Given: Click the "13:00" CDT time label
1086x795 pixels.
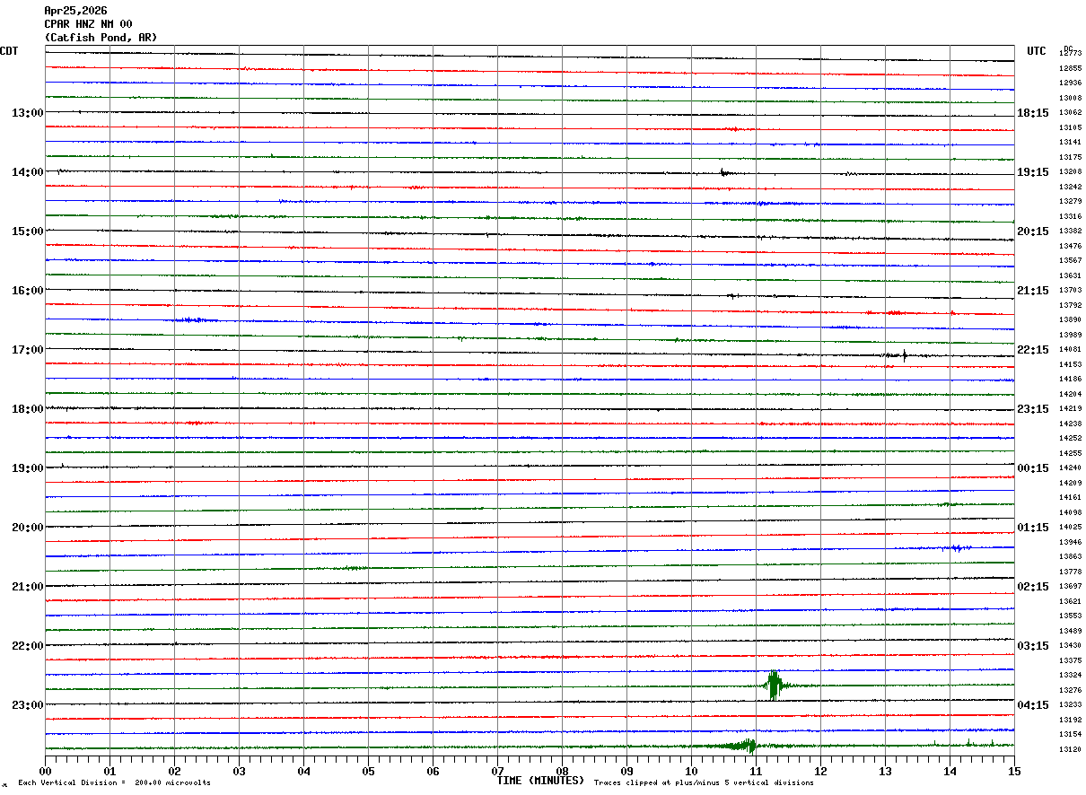Looking at the screenshot, I should coord(28,113).
